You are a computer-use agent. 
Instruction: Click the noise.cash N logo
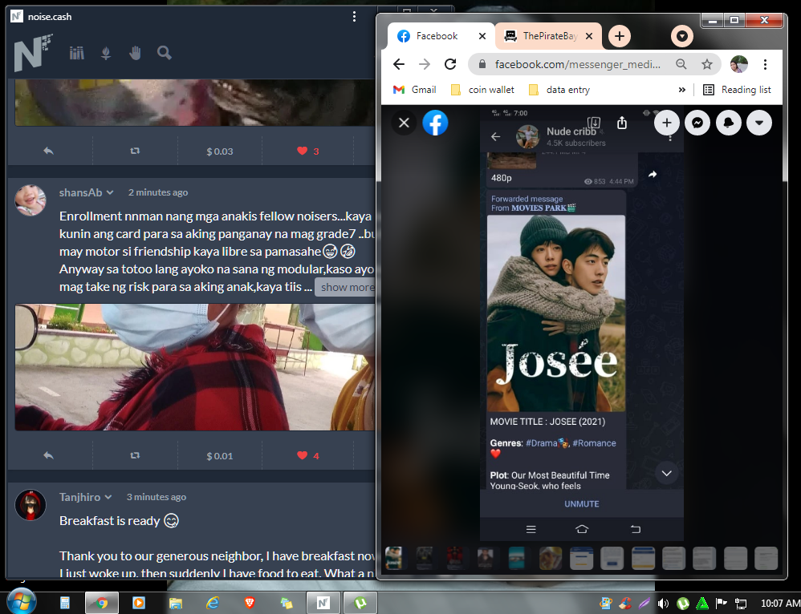point(33,52)
